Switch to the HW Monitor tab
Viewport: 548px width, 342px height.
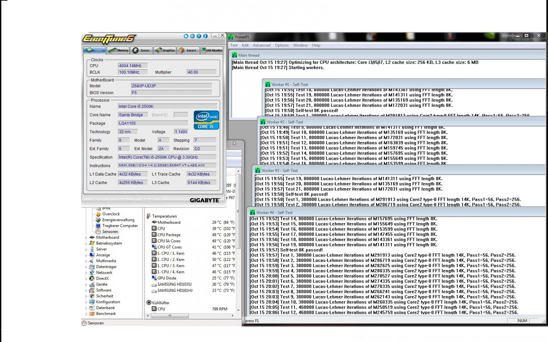pyautogui.click(x=212, y=50)
